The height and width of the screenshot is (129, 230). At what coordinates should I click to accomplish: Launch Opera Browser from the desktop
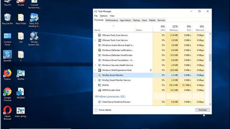7,113
